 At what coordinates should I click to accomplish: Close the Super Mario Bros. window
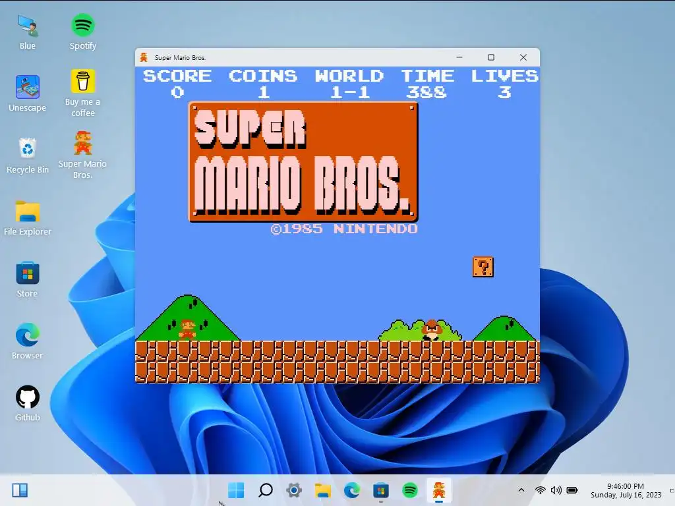pyautogui.click(x=523, y=57)
